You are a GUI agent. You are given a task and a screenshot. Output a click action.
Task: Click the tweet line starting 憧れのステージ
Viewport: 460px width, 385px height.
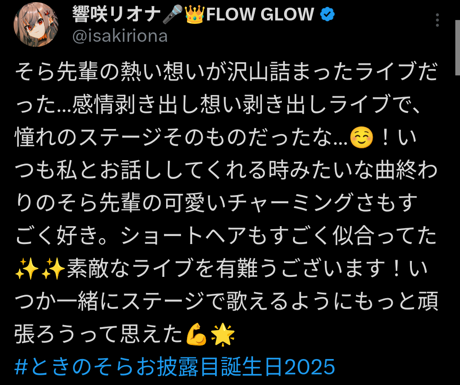(x=216, y=137)
